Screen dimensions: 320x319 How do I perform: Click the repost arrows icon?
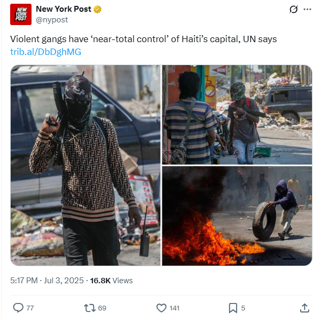[x=90, y=308]
